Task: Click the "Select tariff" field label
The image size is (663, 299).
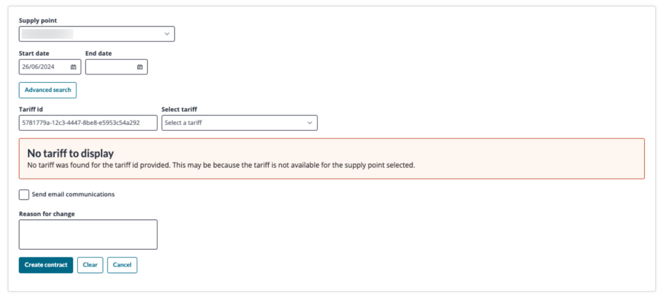Action: pyautogui.click(x=181, y=109)
